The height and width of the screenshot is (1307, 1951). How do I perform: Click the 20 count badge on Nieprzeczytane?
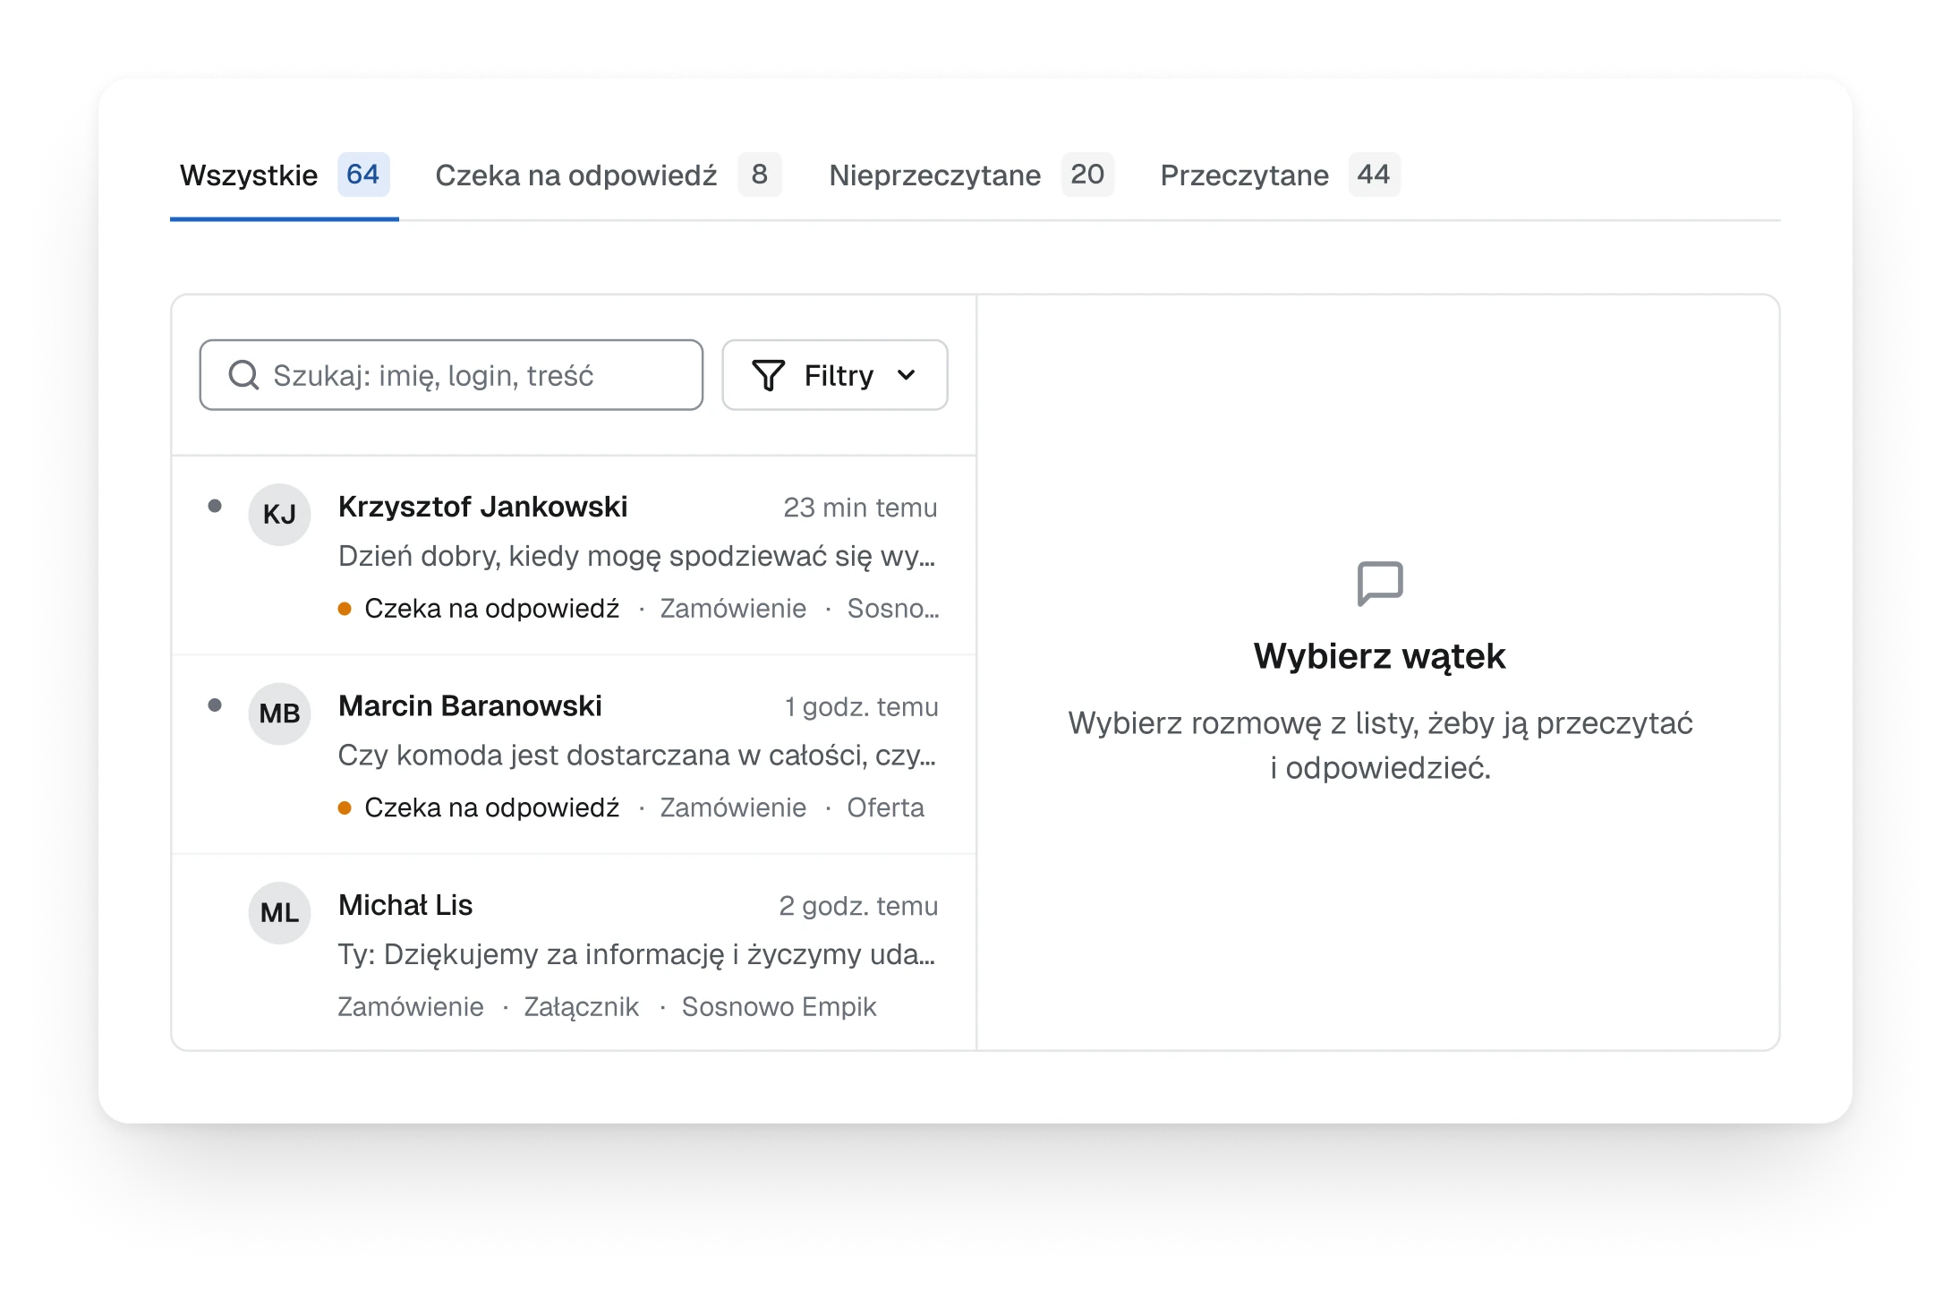(1087, 175)
